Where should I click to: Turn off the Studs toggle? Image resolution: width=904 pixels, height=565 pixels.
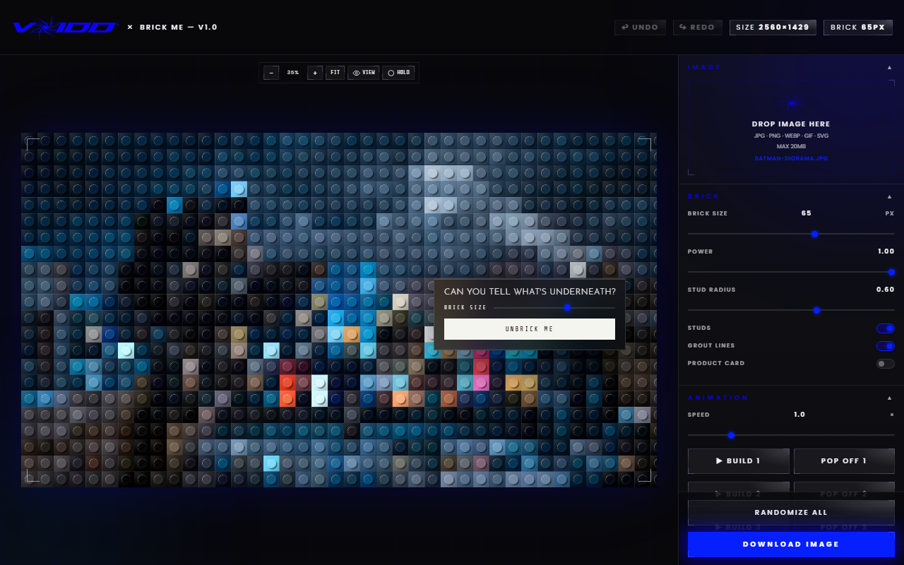pos(886,328)
